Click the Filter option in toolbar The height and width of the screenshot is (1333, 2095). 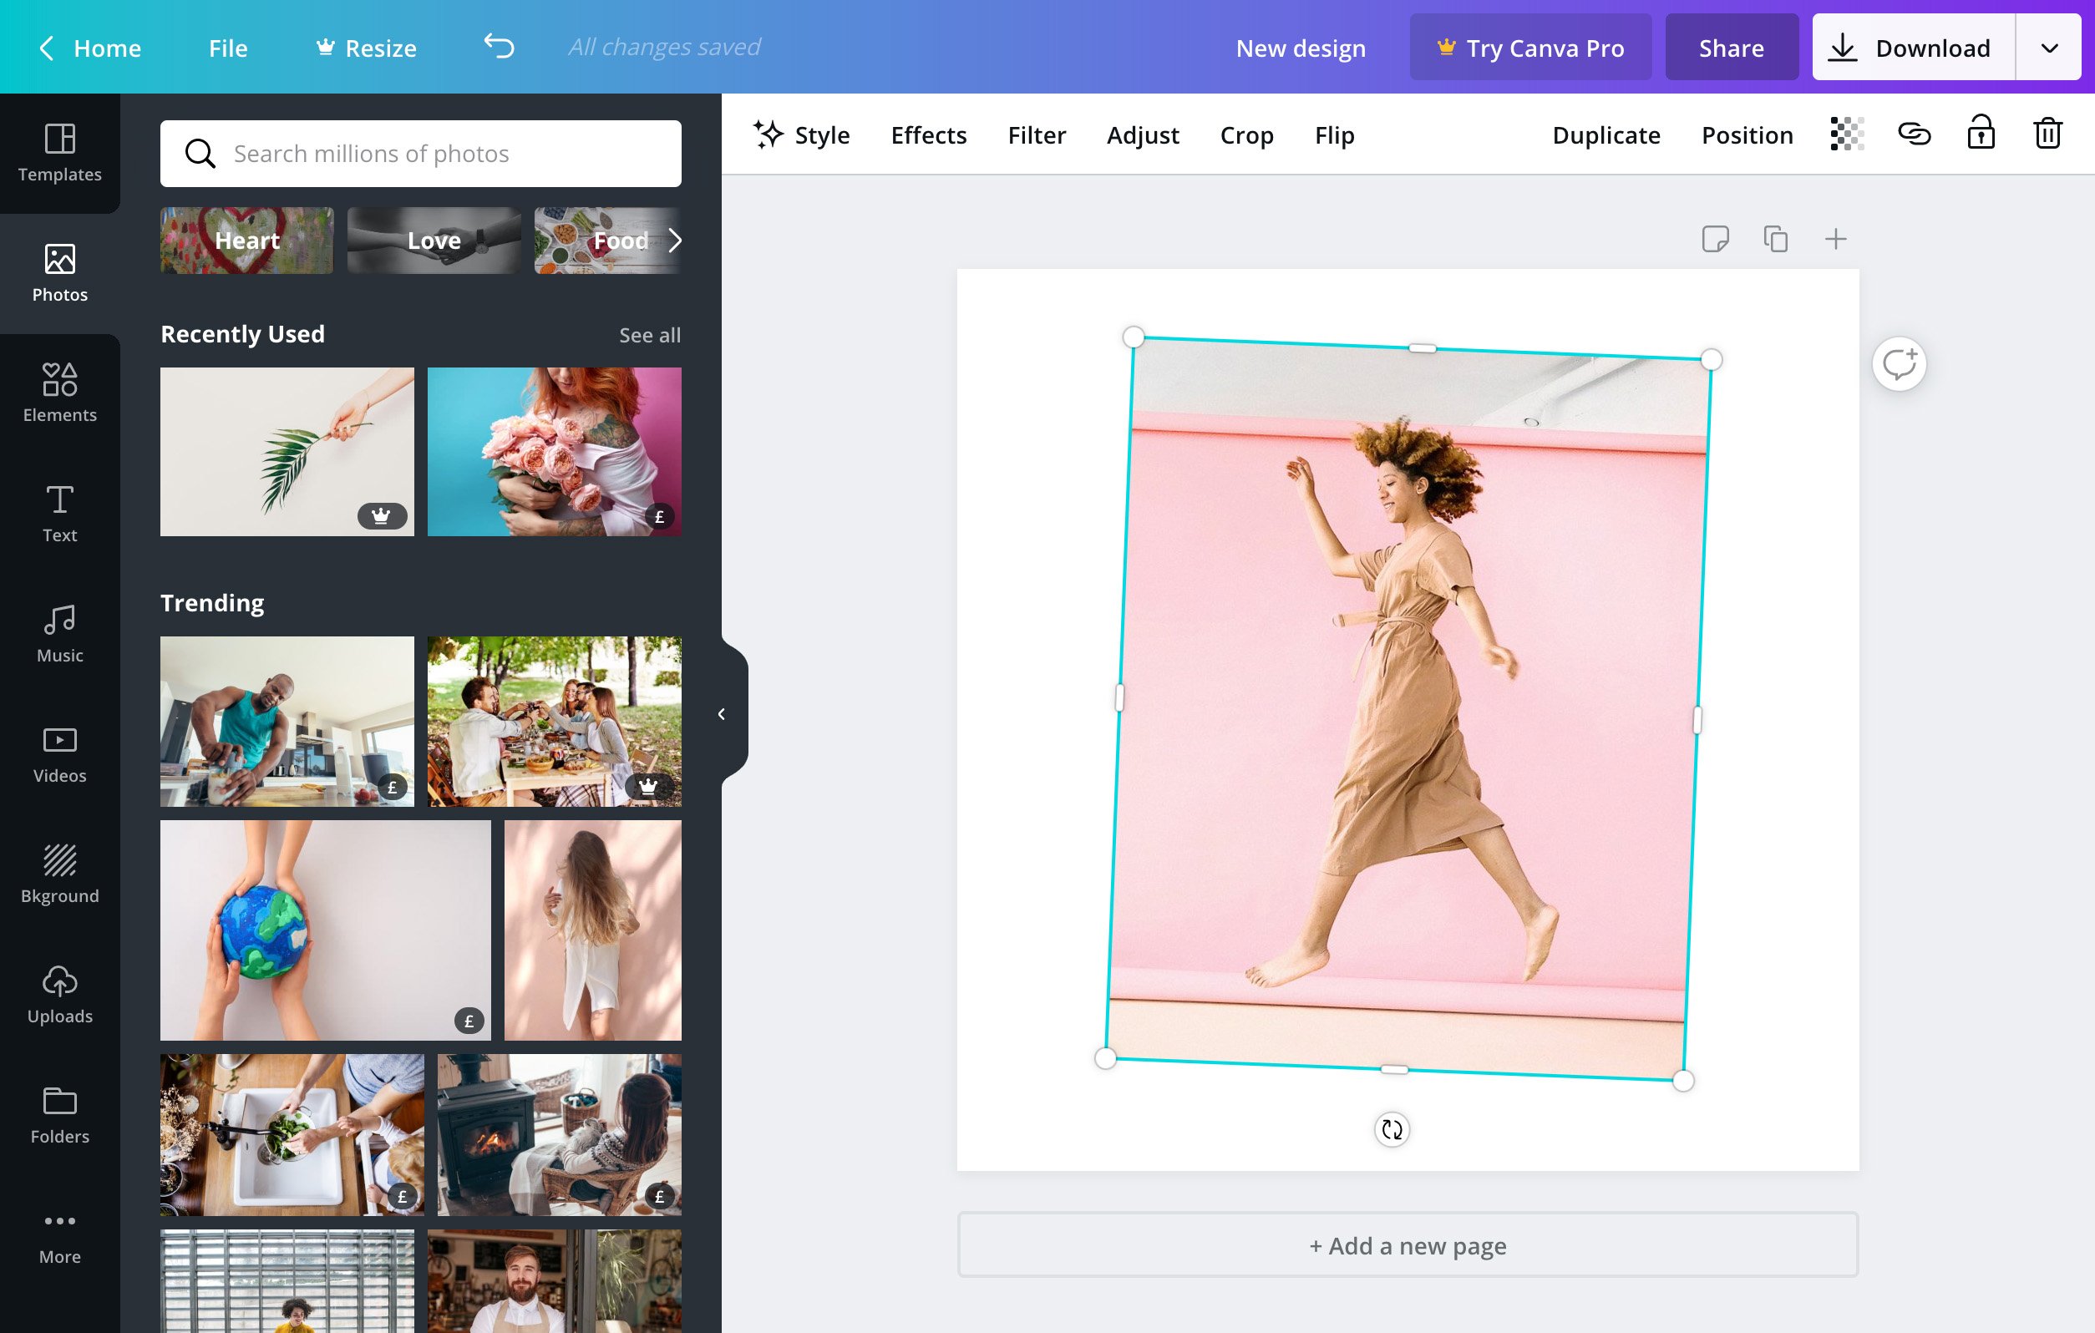coord(1035,134)
